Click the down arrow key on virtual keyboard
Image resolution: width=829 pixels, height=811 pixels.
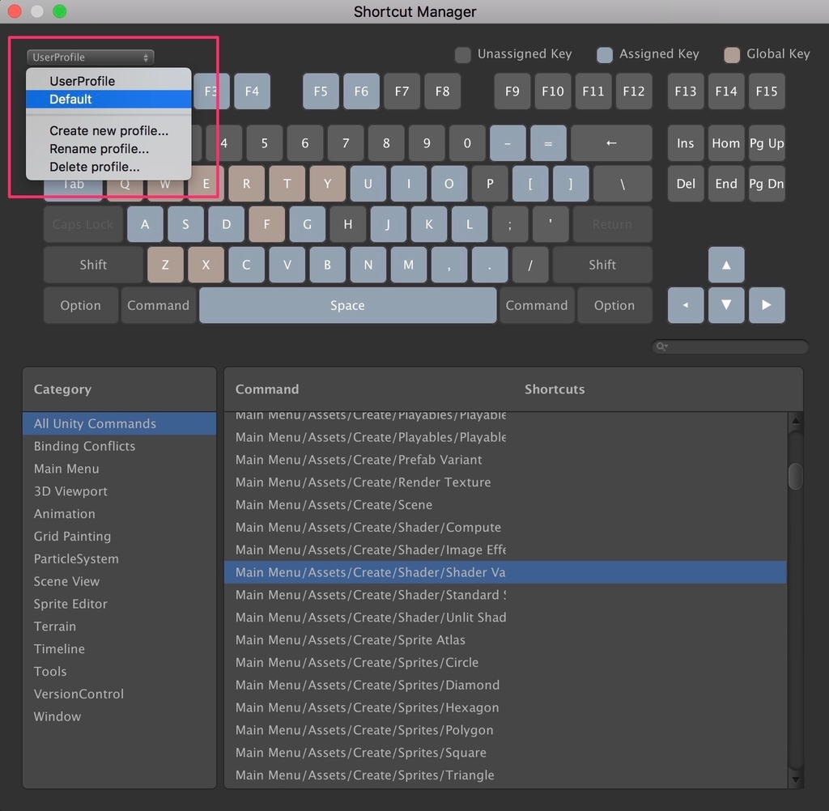pyautogui.click(x=726, y=305)
